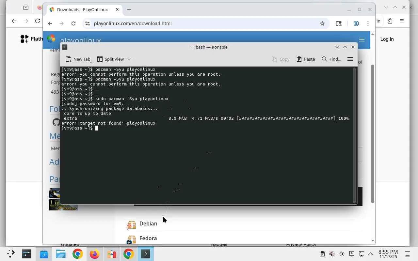
Task: Paste clipboard into the Konsole terminal
Action: [306, 59]
